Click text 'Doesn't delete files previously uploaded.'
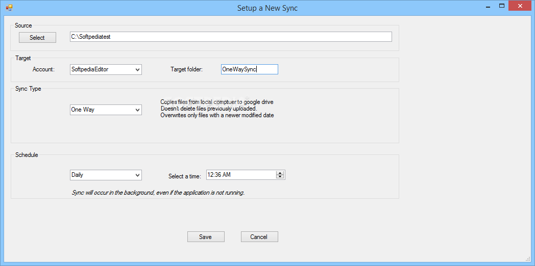Image resolution: width=535 pixels, height=266 pixels. pyautogui.click(x=208, y=109)
